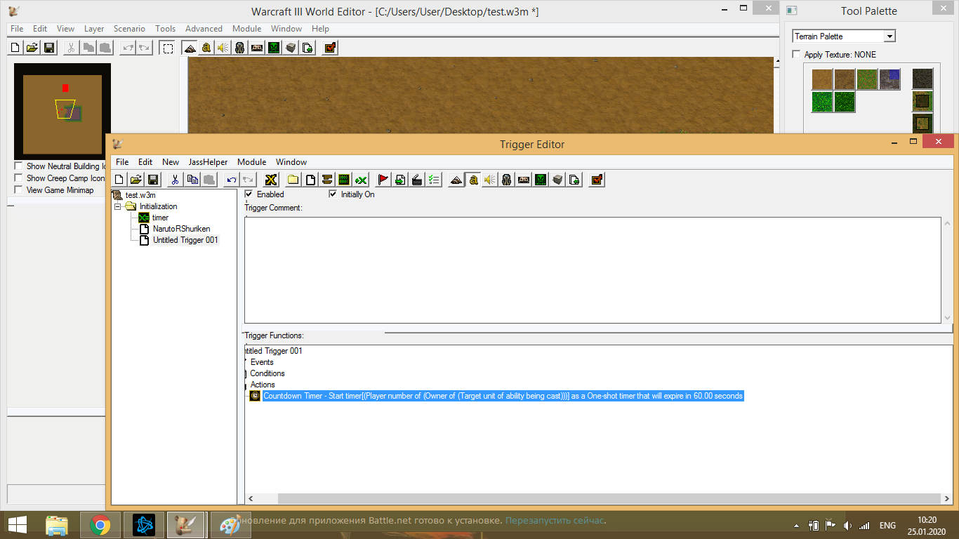Click the minimap preview in World Editor
Viewport: 959px width, 539px height.
(x=62, y=111)
